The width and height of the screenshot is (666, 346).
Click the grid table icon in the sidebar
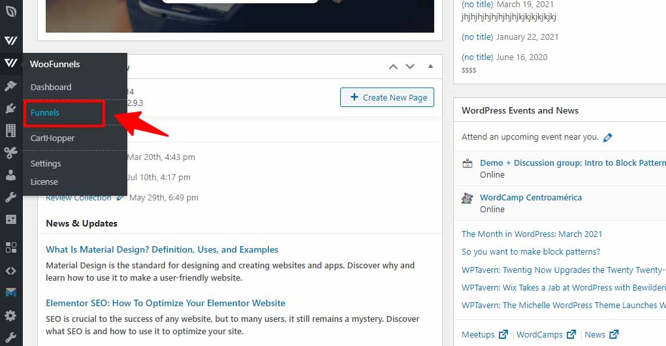pos(10,131)
